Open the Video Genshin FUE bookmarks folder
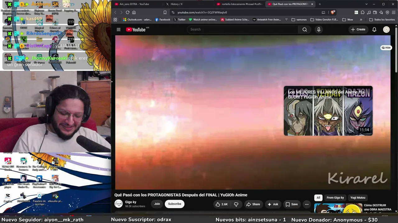398x223 pixels. coord(324,20)
